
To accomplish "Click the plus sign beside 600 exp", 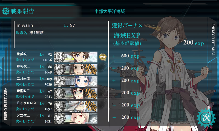I will coord(114,56).
